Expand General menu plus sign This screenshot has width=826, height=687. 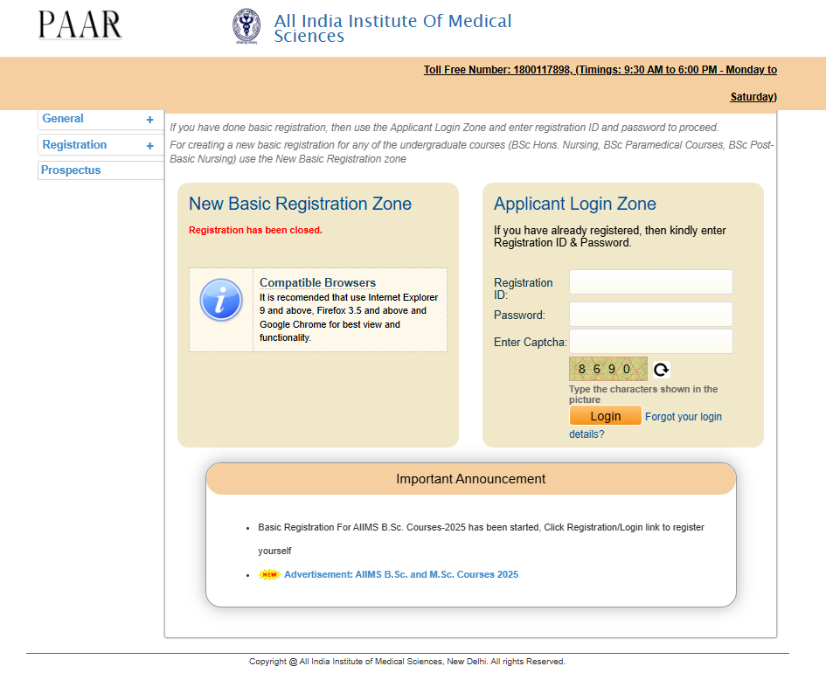pyautogui.click(x=149, y=120)
